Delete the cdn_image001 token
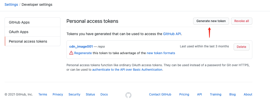270x103 pixels. (241, 47)
